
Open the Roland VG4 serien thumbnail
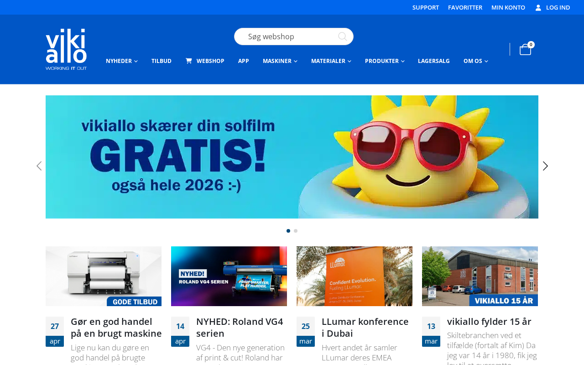pyautogui.click(x=229, y=276)
